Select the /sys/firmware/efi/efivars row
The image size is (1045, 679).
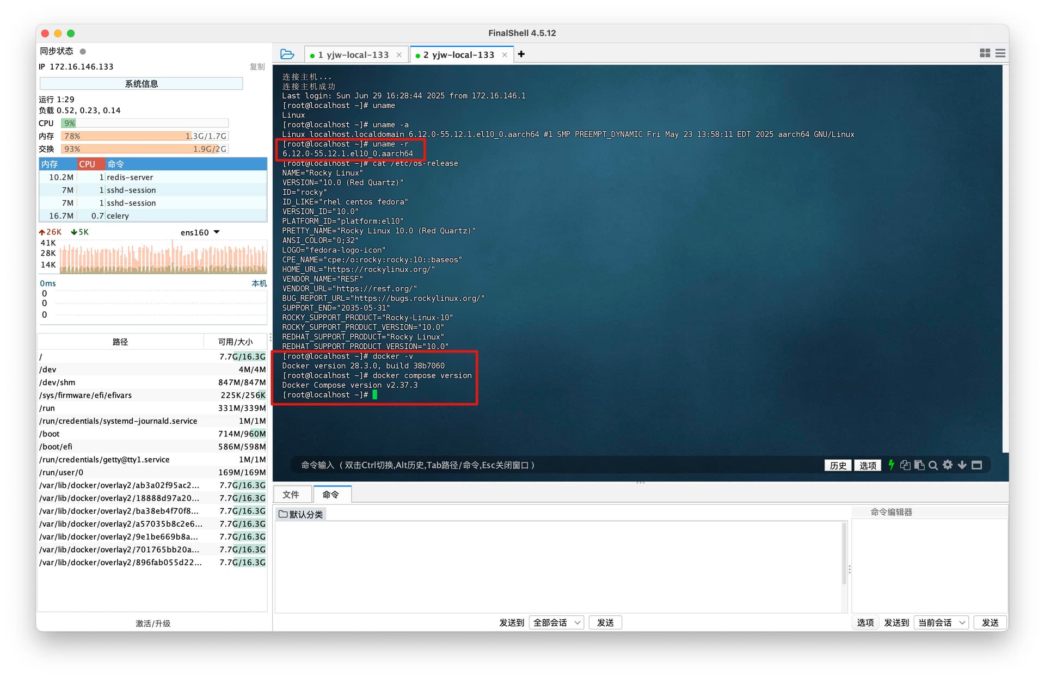pyautogui.click(x=152, y=396)
